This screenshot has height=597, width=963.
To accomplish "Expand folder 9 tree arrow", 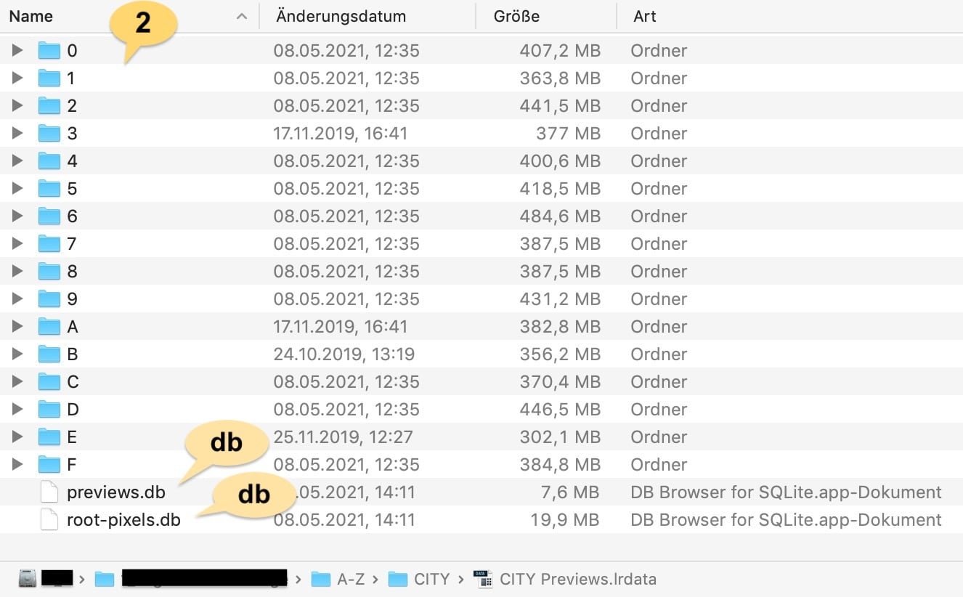I will pos(17,299).
